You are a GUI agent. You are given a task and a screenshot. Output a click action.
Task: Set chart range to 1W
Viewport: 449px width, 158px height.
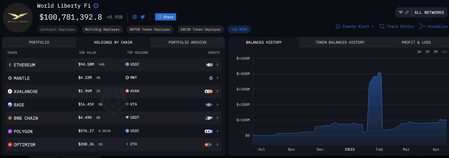[419, 52]
